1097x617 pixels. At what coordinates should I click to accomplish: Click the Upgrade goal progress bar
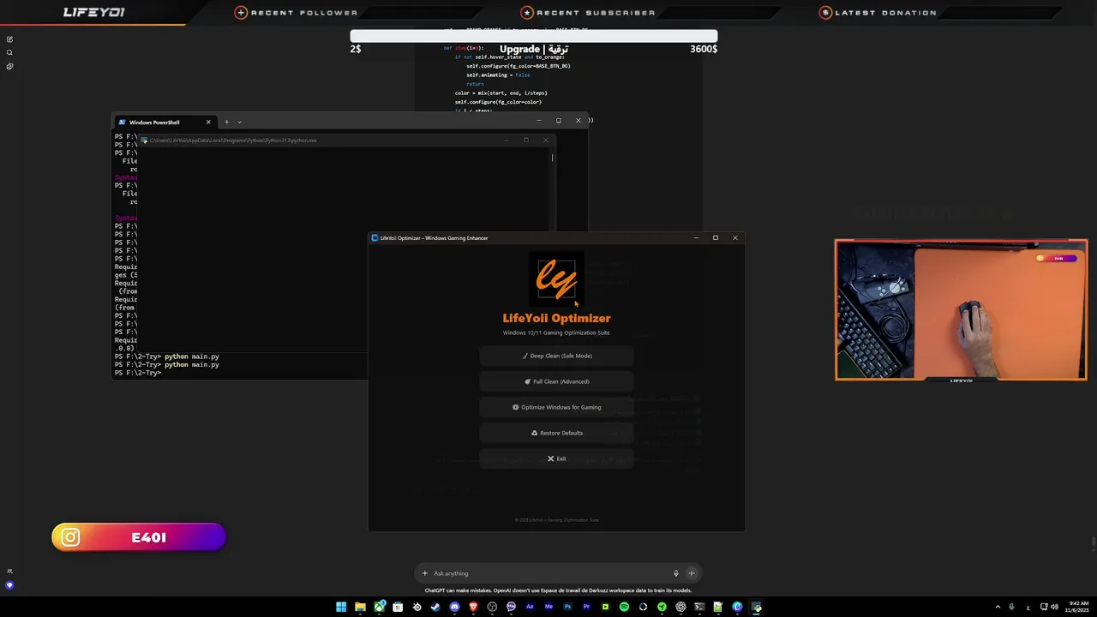coord(534,36)
